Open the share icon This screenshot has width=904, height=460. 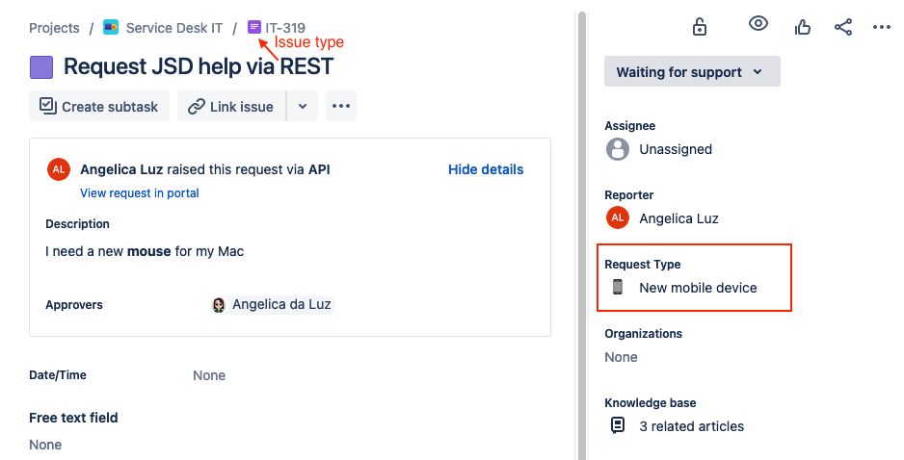tap(843, 27)
